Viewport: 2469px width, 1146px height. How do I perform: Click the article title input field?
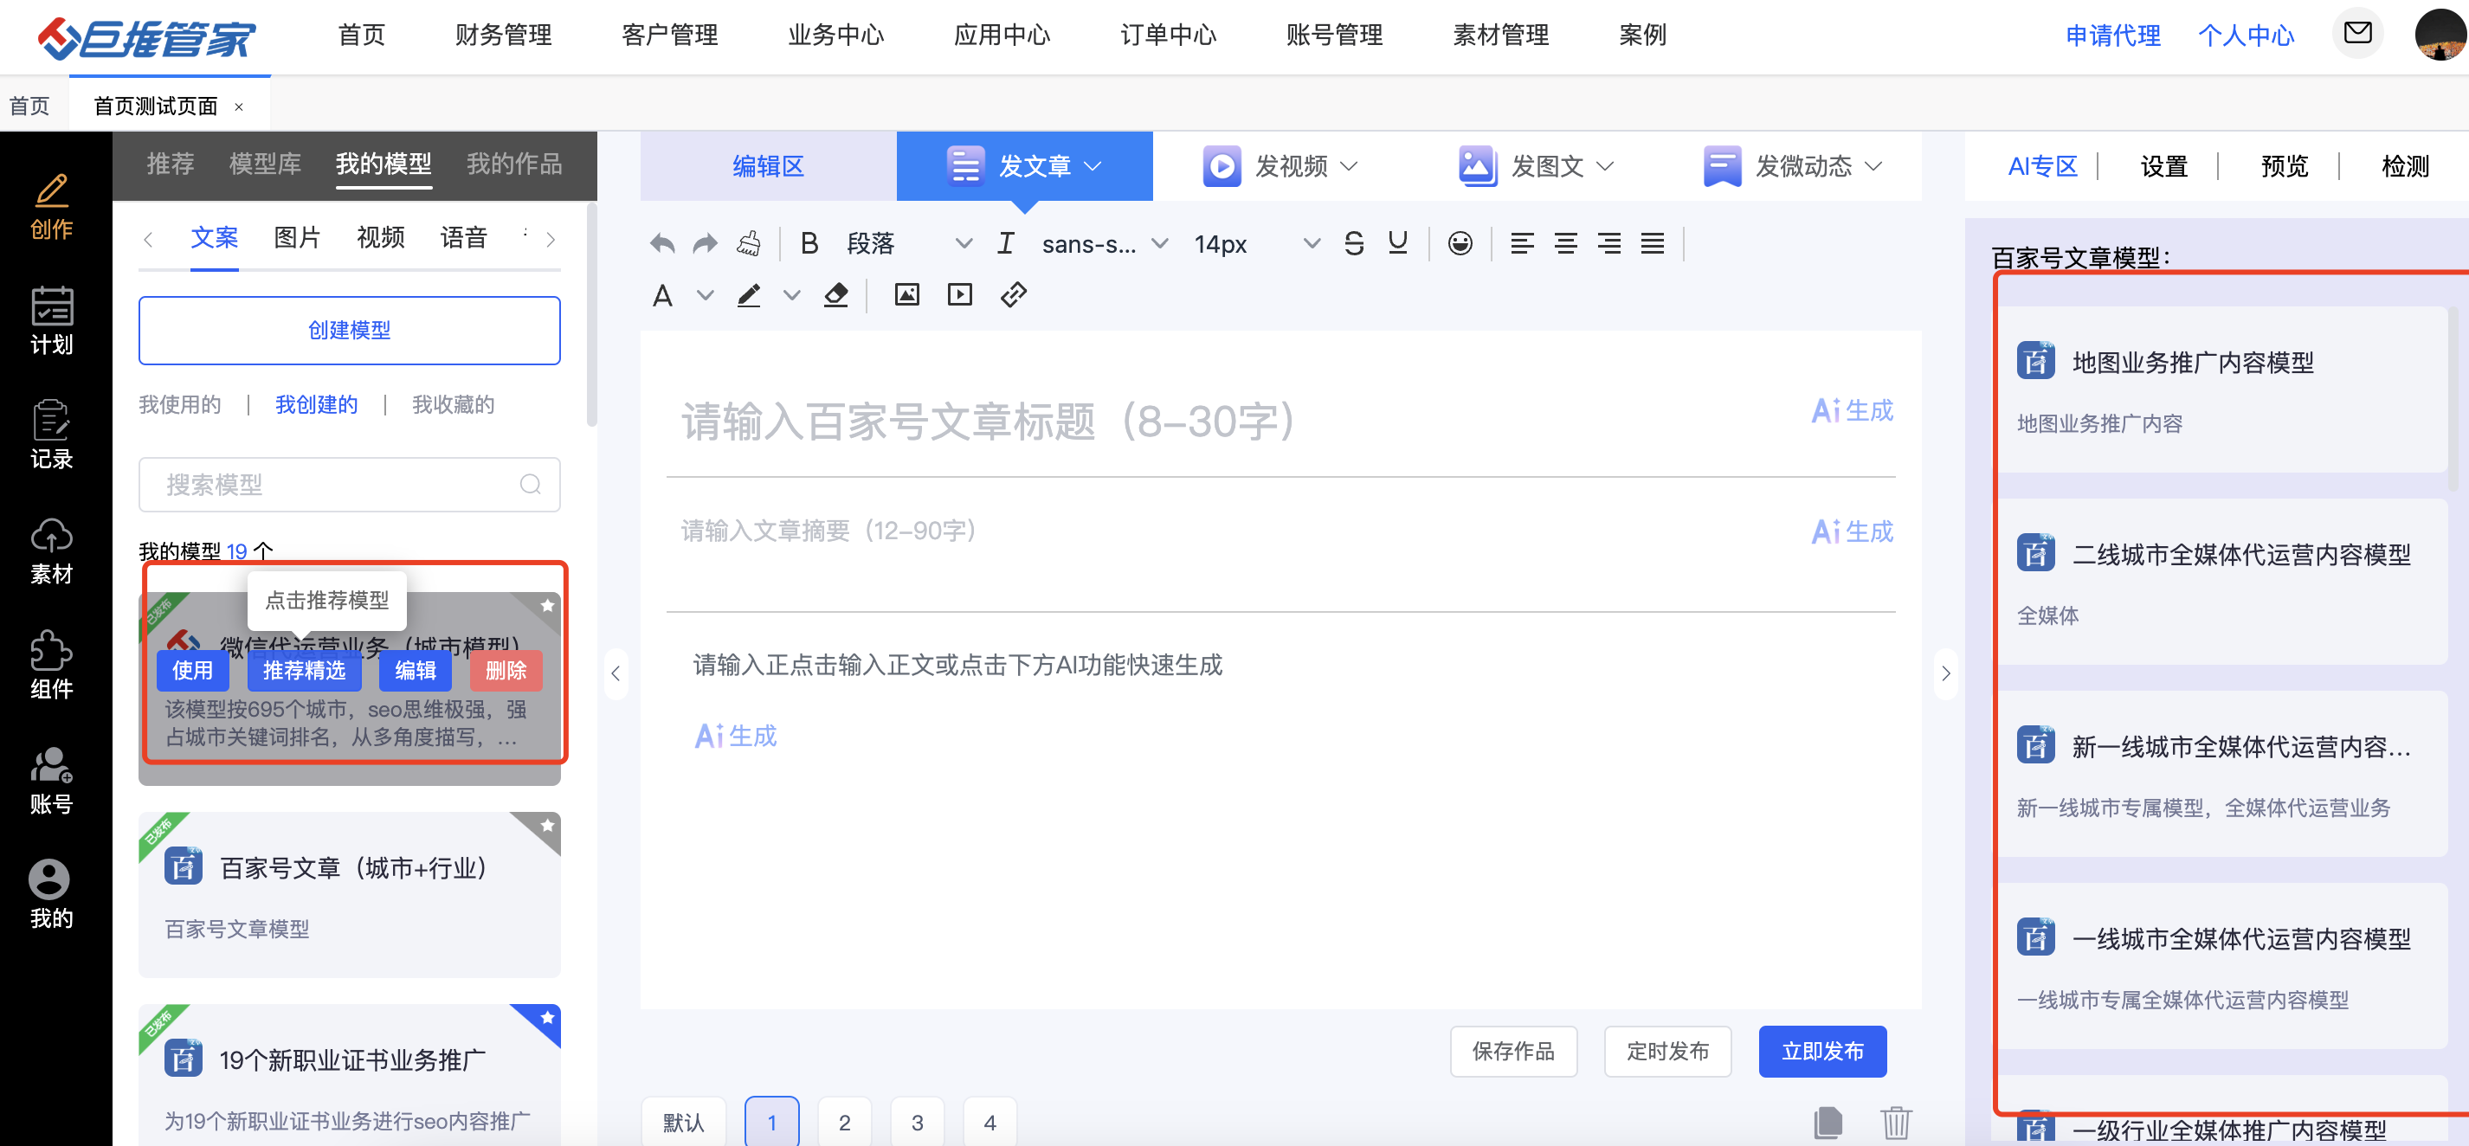[1227, 422]
